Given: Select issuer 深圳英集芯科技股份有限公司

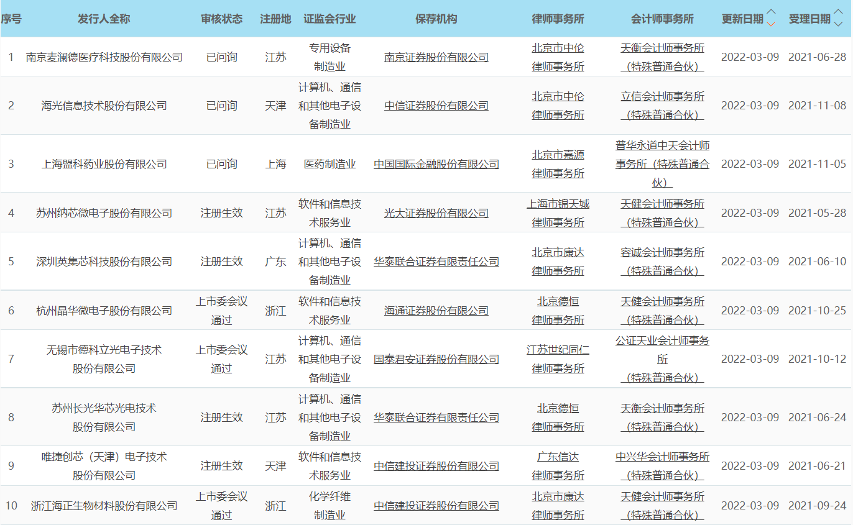Looking at the screenshot, I should point(104,262).
